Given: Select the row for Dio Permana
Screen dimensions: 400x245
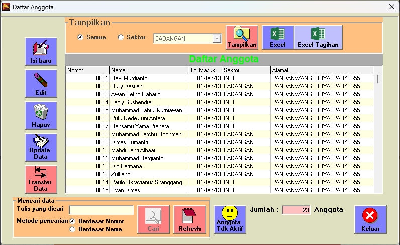Looking at the screenshot, I should [x=220, y=166].
